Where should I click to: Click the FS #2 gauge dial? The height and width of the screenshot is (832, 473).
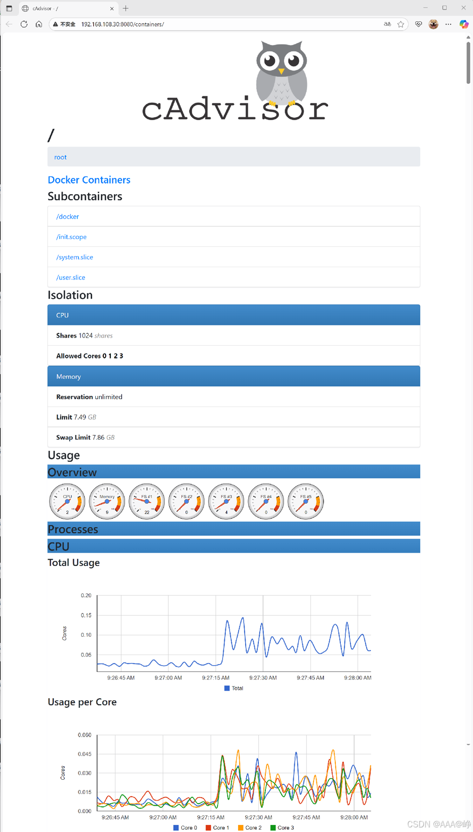[x=186, y=501]
